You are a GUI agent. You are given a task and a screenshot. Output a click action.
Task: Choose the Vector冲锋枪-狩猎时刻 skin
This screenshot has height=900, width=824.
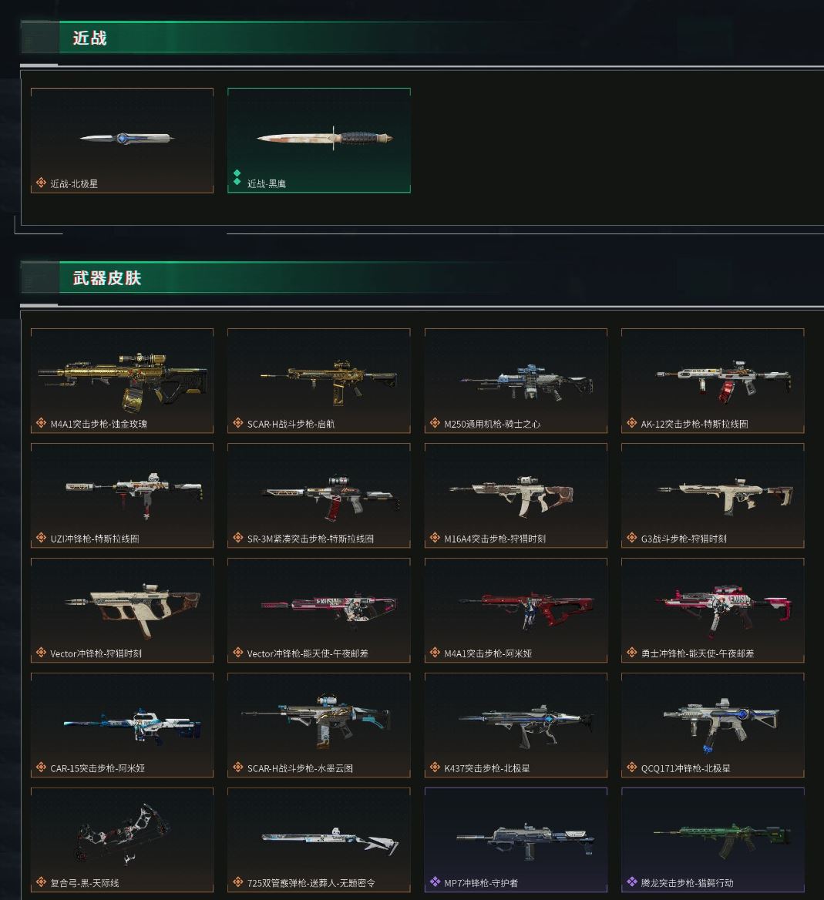[x=122, y=610]
